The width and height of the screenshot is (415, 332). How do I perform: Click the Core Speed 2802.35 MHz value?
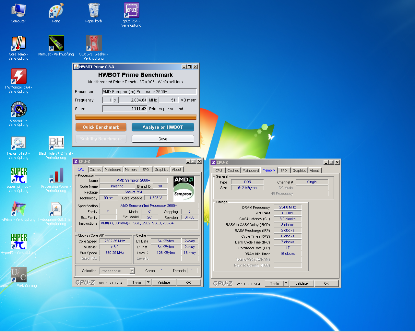coord(115,241)
